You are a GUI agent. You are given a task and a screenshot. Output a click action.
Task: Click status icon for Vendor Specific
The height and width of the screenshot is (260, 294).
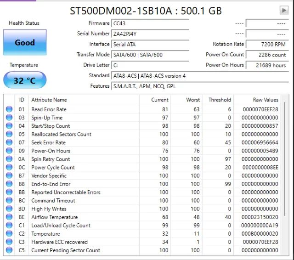[9, 175]
